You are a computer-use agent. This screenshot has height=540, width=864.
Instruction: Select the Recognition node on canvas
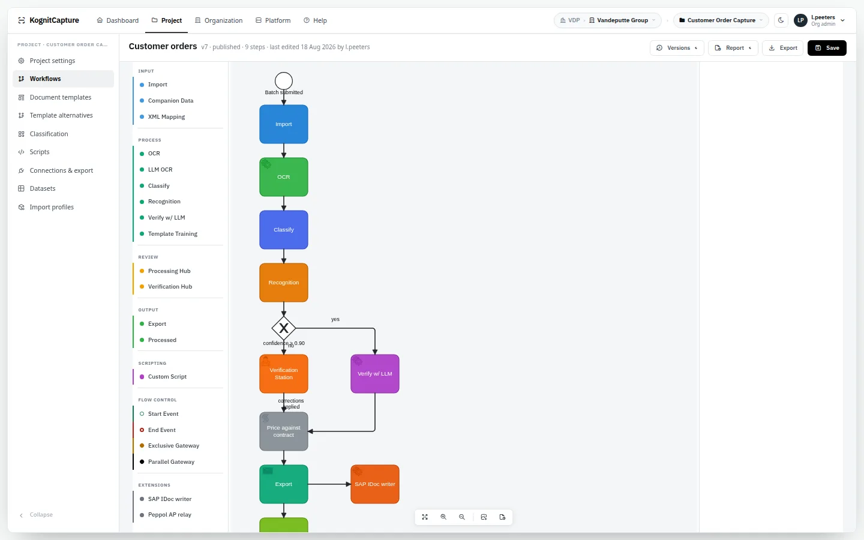(x=284, y=283)
